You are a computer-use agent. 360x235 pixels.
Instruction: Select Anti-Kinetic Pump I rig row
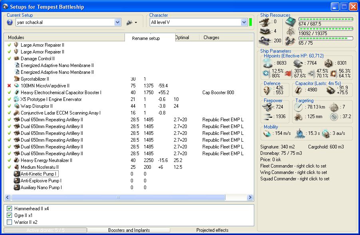tap(39, 174)
